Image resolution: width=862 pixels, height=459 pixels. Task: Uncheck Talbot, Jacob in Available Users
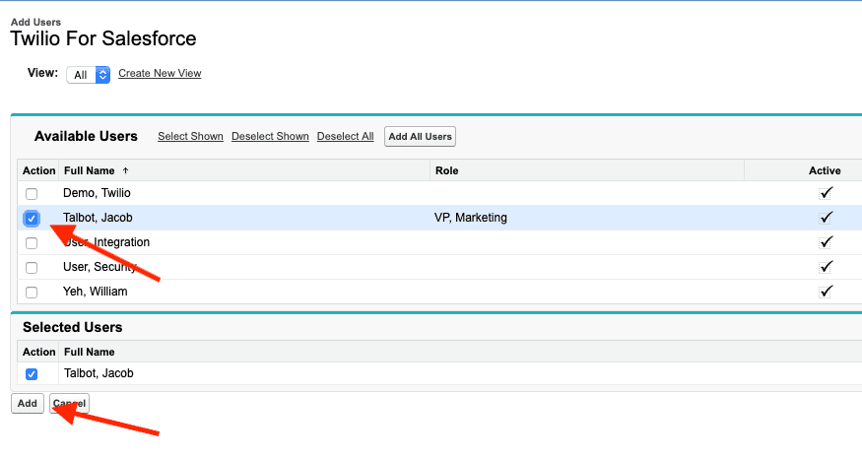point(32,218)
